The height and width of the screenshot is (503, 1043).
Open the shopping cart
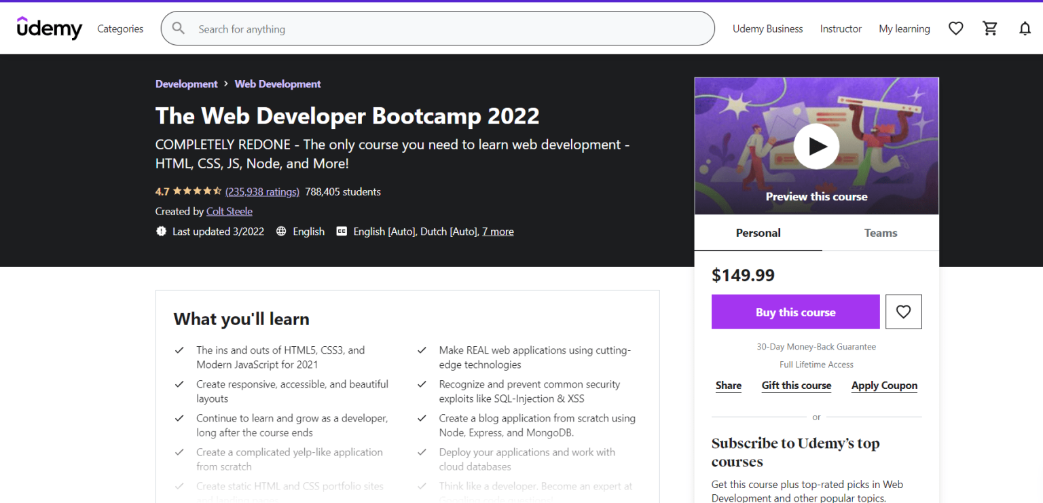(990, 28)
